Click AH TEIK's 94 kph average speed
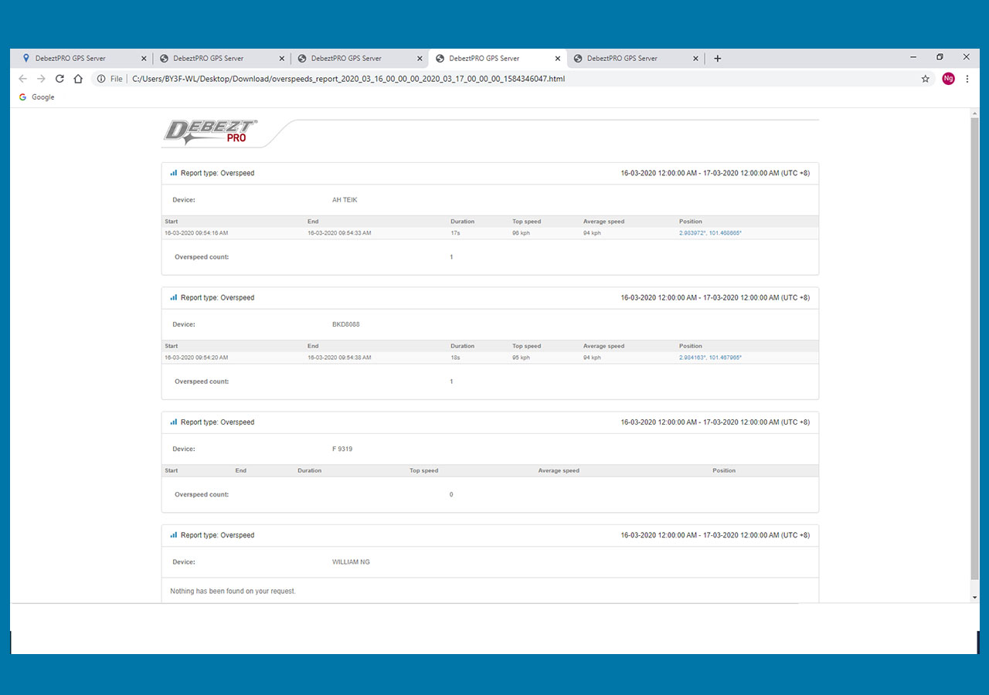Viewport: 989px width, 695px height. pyautogui.click(x=592, y=233)
